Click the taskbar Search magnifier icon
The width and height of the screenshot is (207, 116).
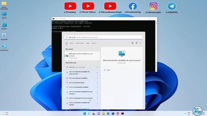(89, 113)
